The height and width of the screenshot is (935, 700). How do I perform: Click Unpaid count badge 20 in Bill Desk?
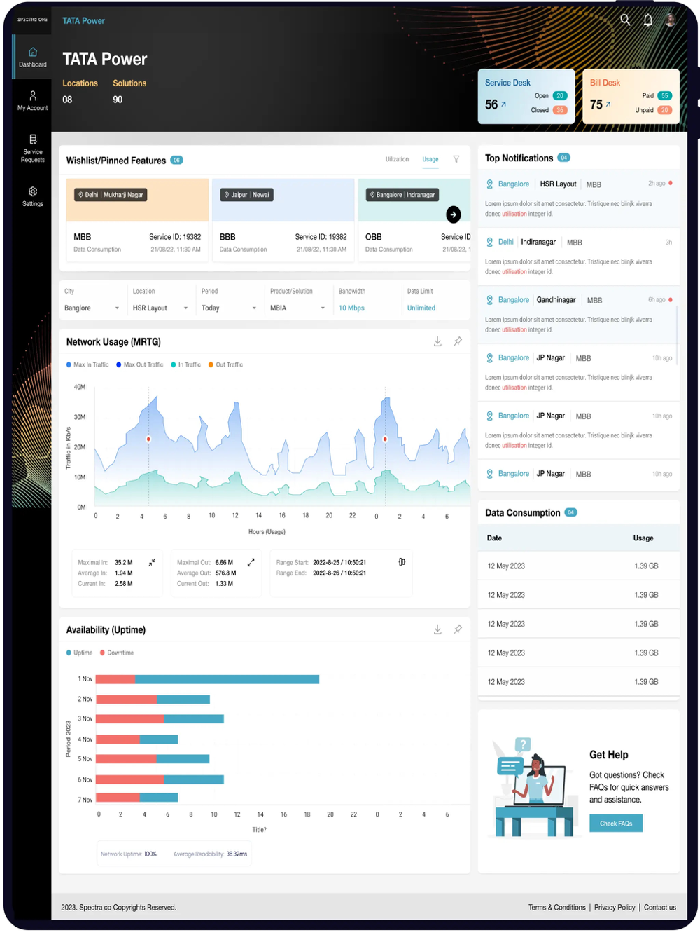665,110
